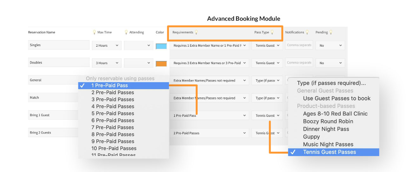Expand the Doubles Requirements dropdown
This screenshot has height=172, width=406.
tap(209, 63)
